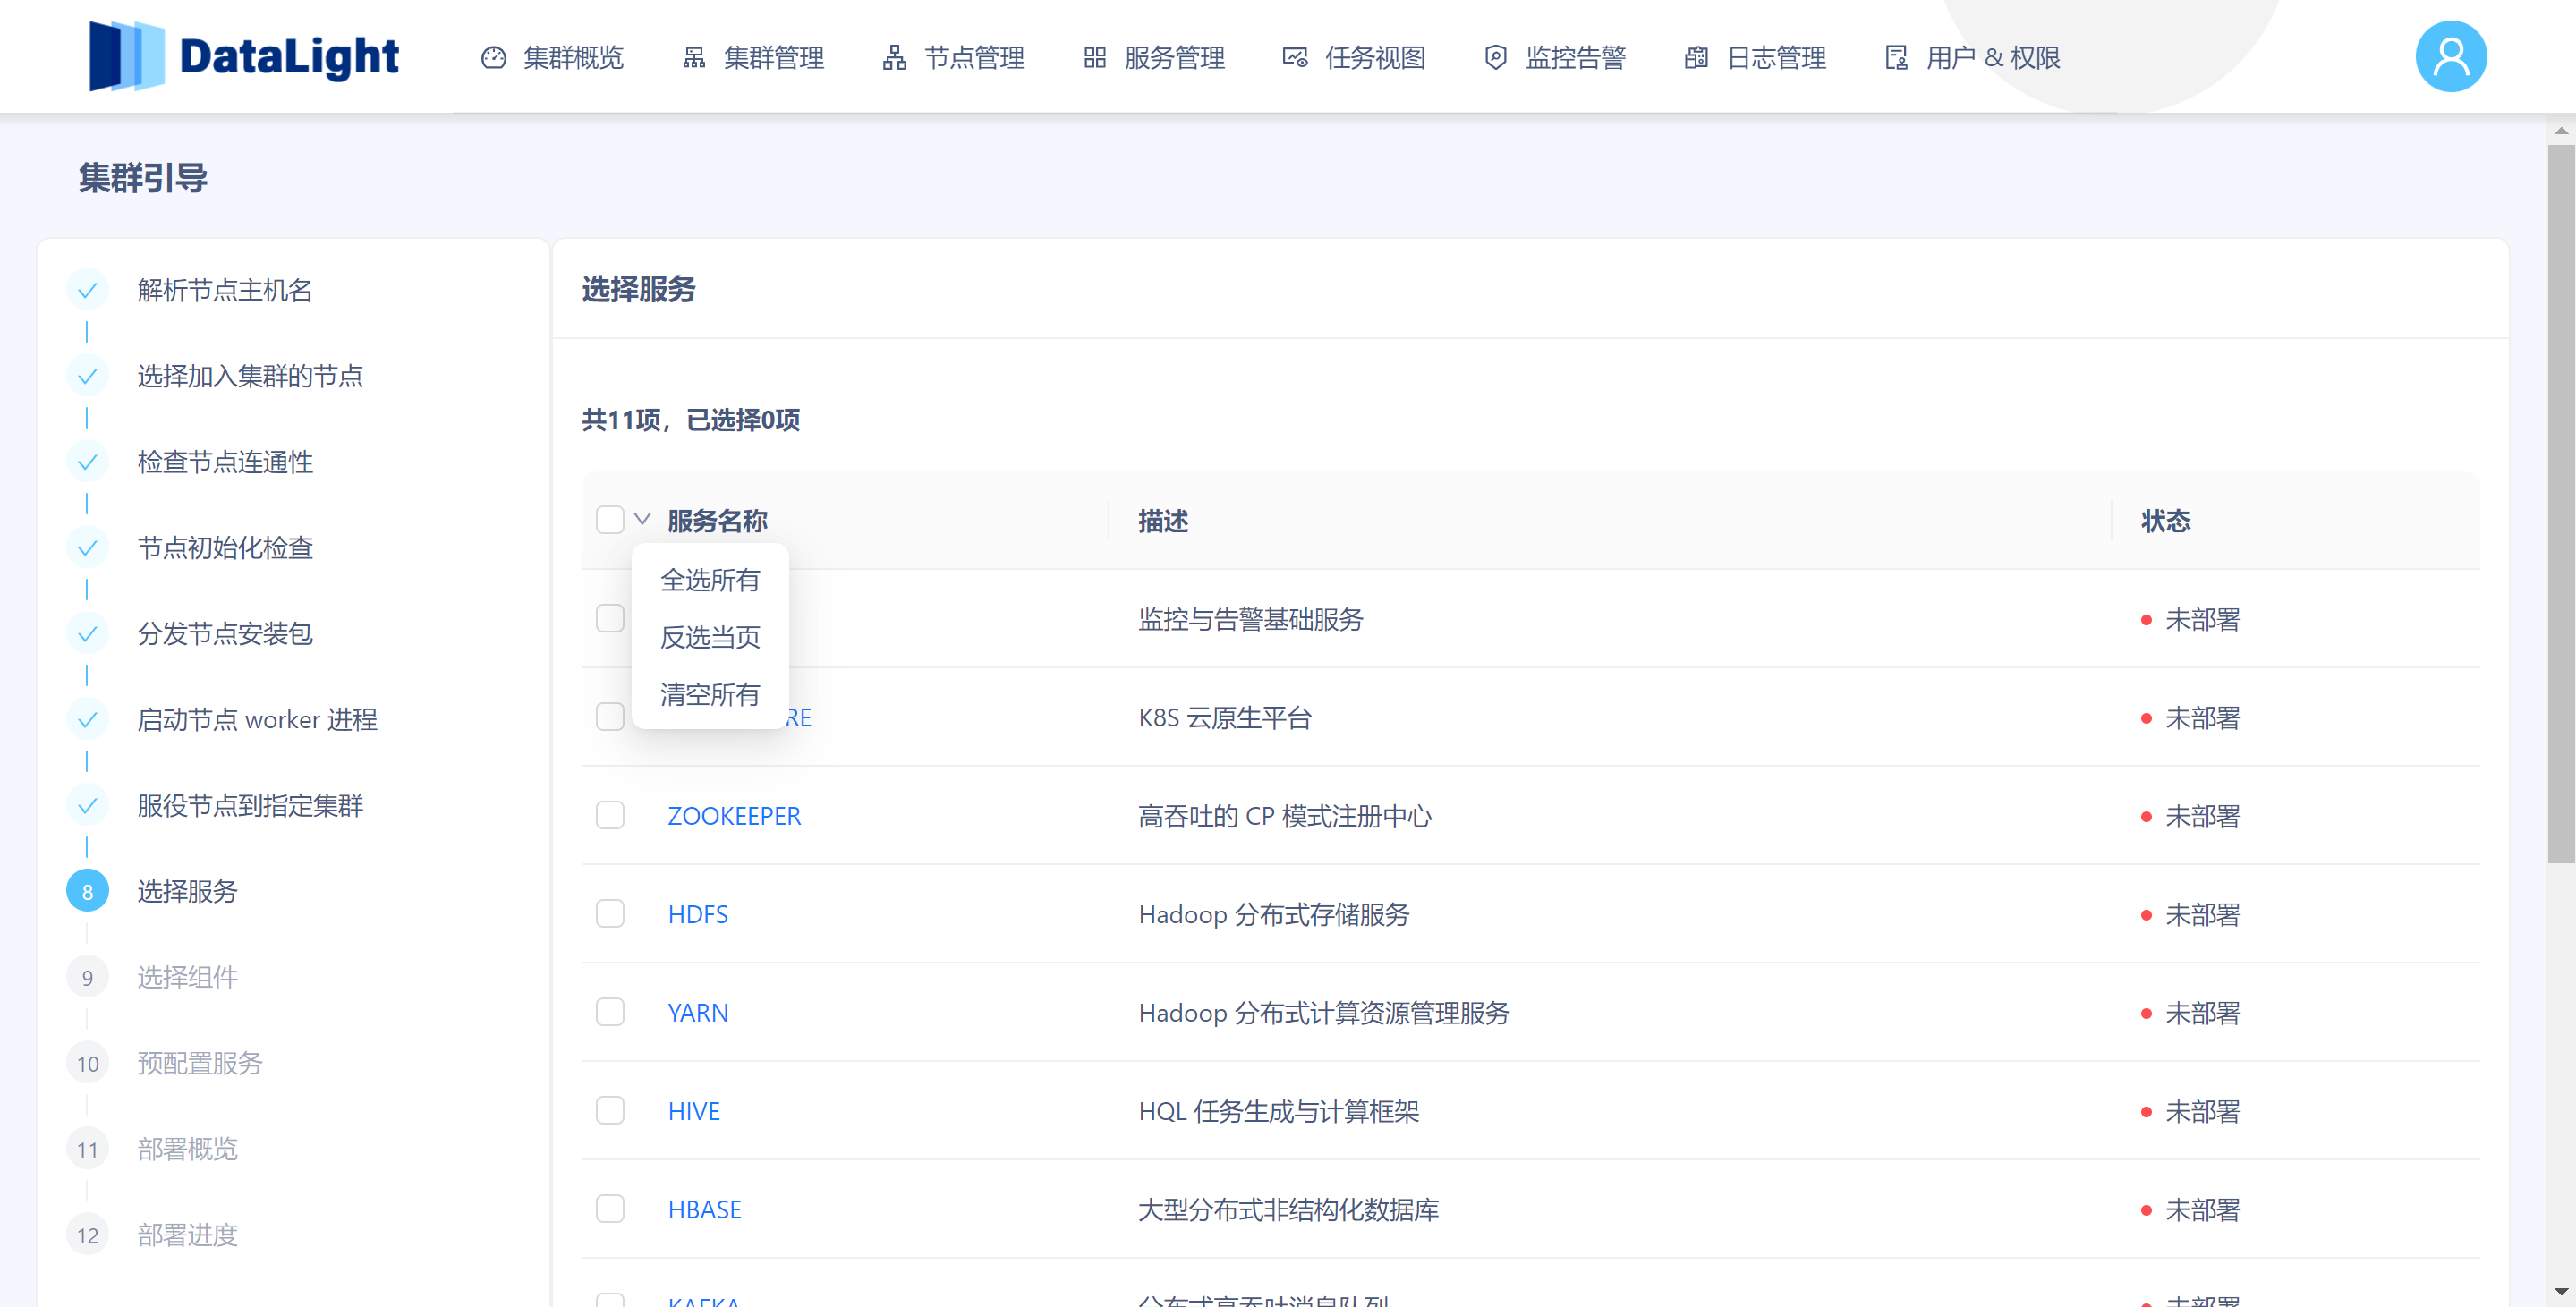The height and width of the screenshot is (1307, 2576).
Task: Open the 任务视图 nav menu
Action: (1354, 58)
